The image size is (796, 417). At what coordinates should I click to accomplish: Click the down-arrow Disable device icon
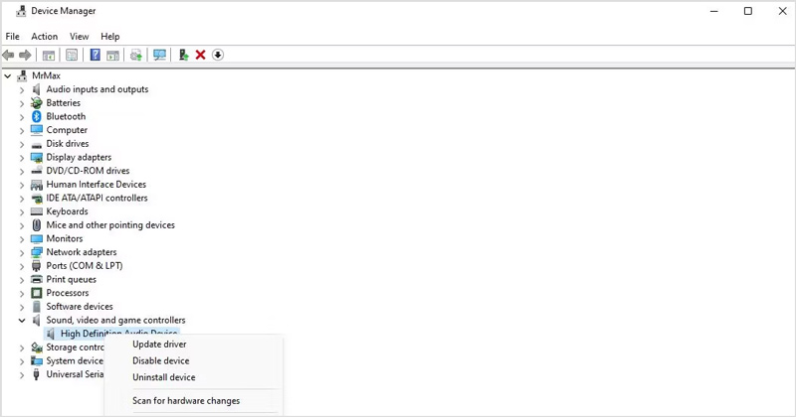point(218,55)
